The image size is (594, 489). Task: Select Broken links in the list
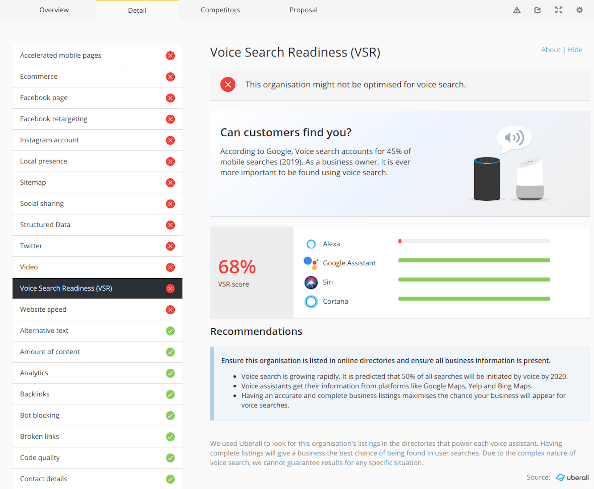[x=97, y=437]
